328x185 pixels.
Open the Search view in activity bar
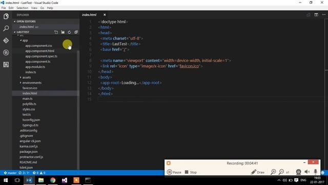(6, 28)
